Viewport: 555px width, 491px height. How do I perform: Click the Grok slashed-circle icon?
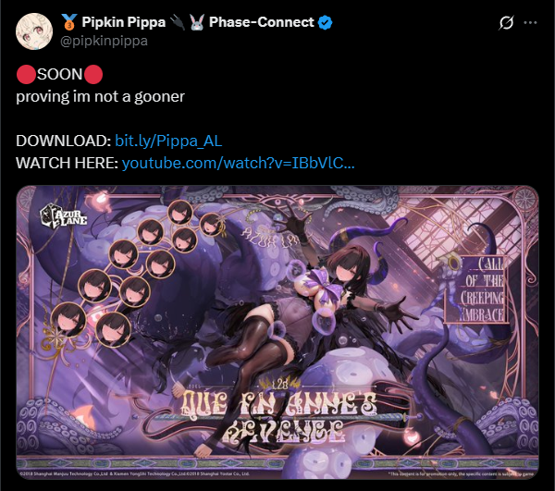click(506, 22)
